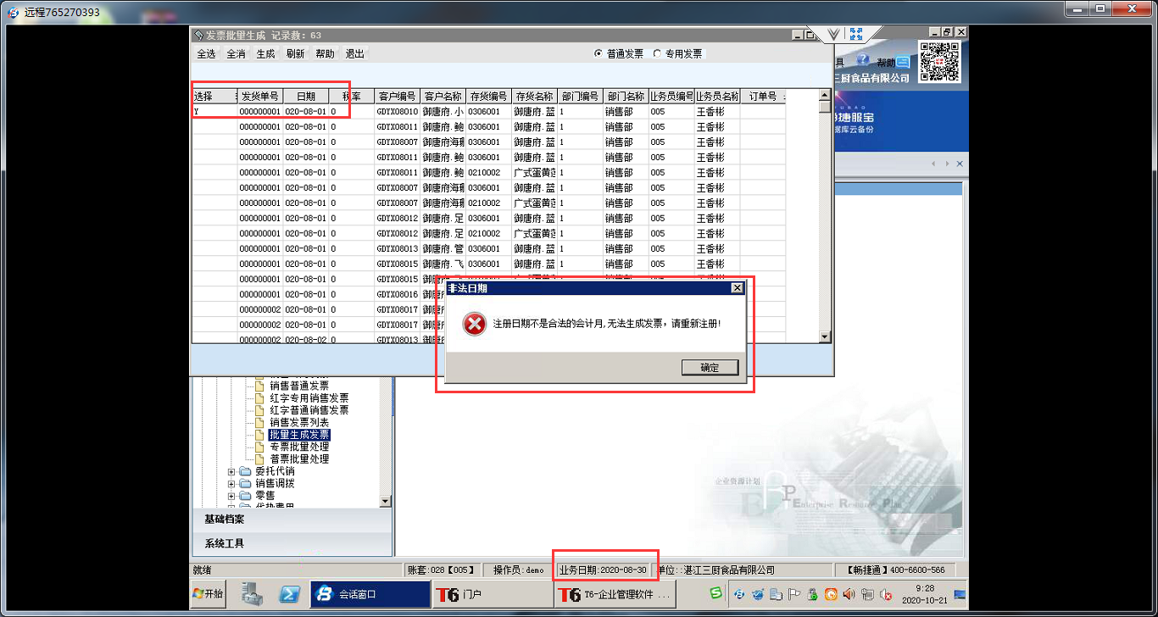Click the orange circular tray icon
Screen dimensions: 1158x617
point(832,594)
